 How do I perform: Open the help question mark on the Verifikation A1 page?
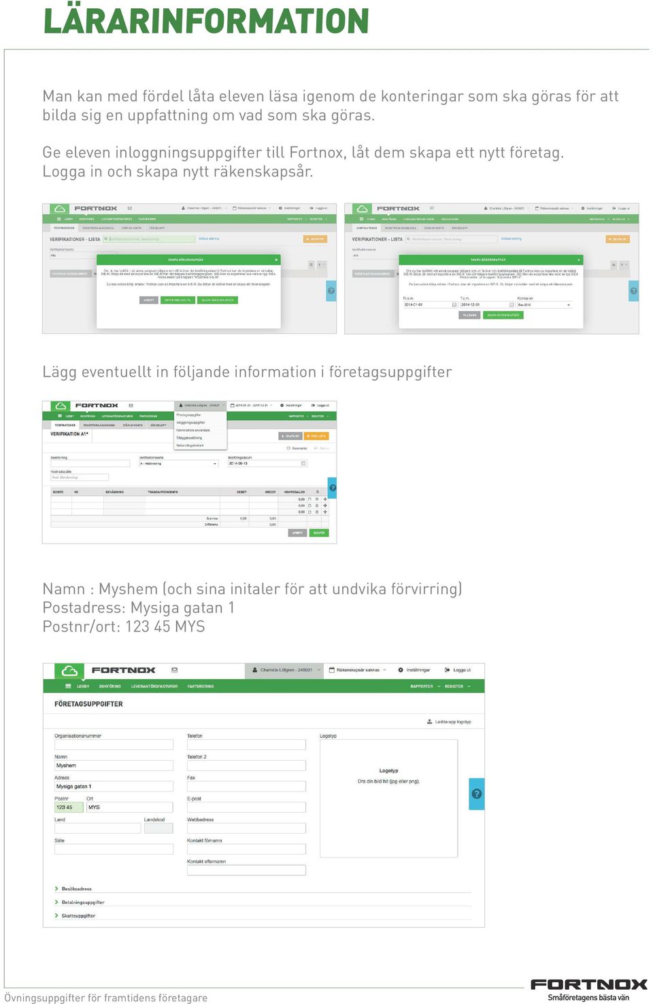point(333,488)
